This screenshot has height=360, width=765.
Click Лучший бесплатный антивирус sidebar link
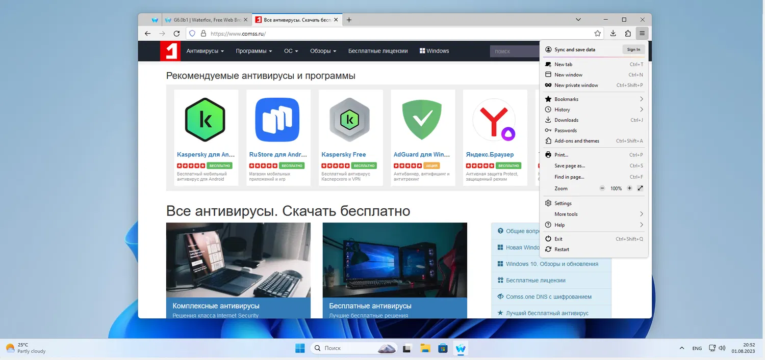[547, 313]
